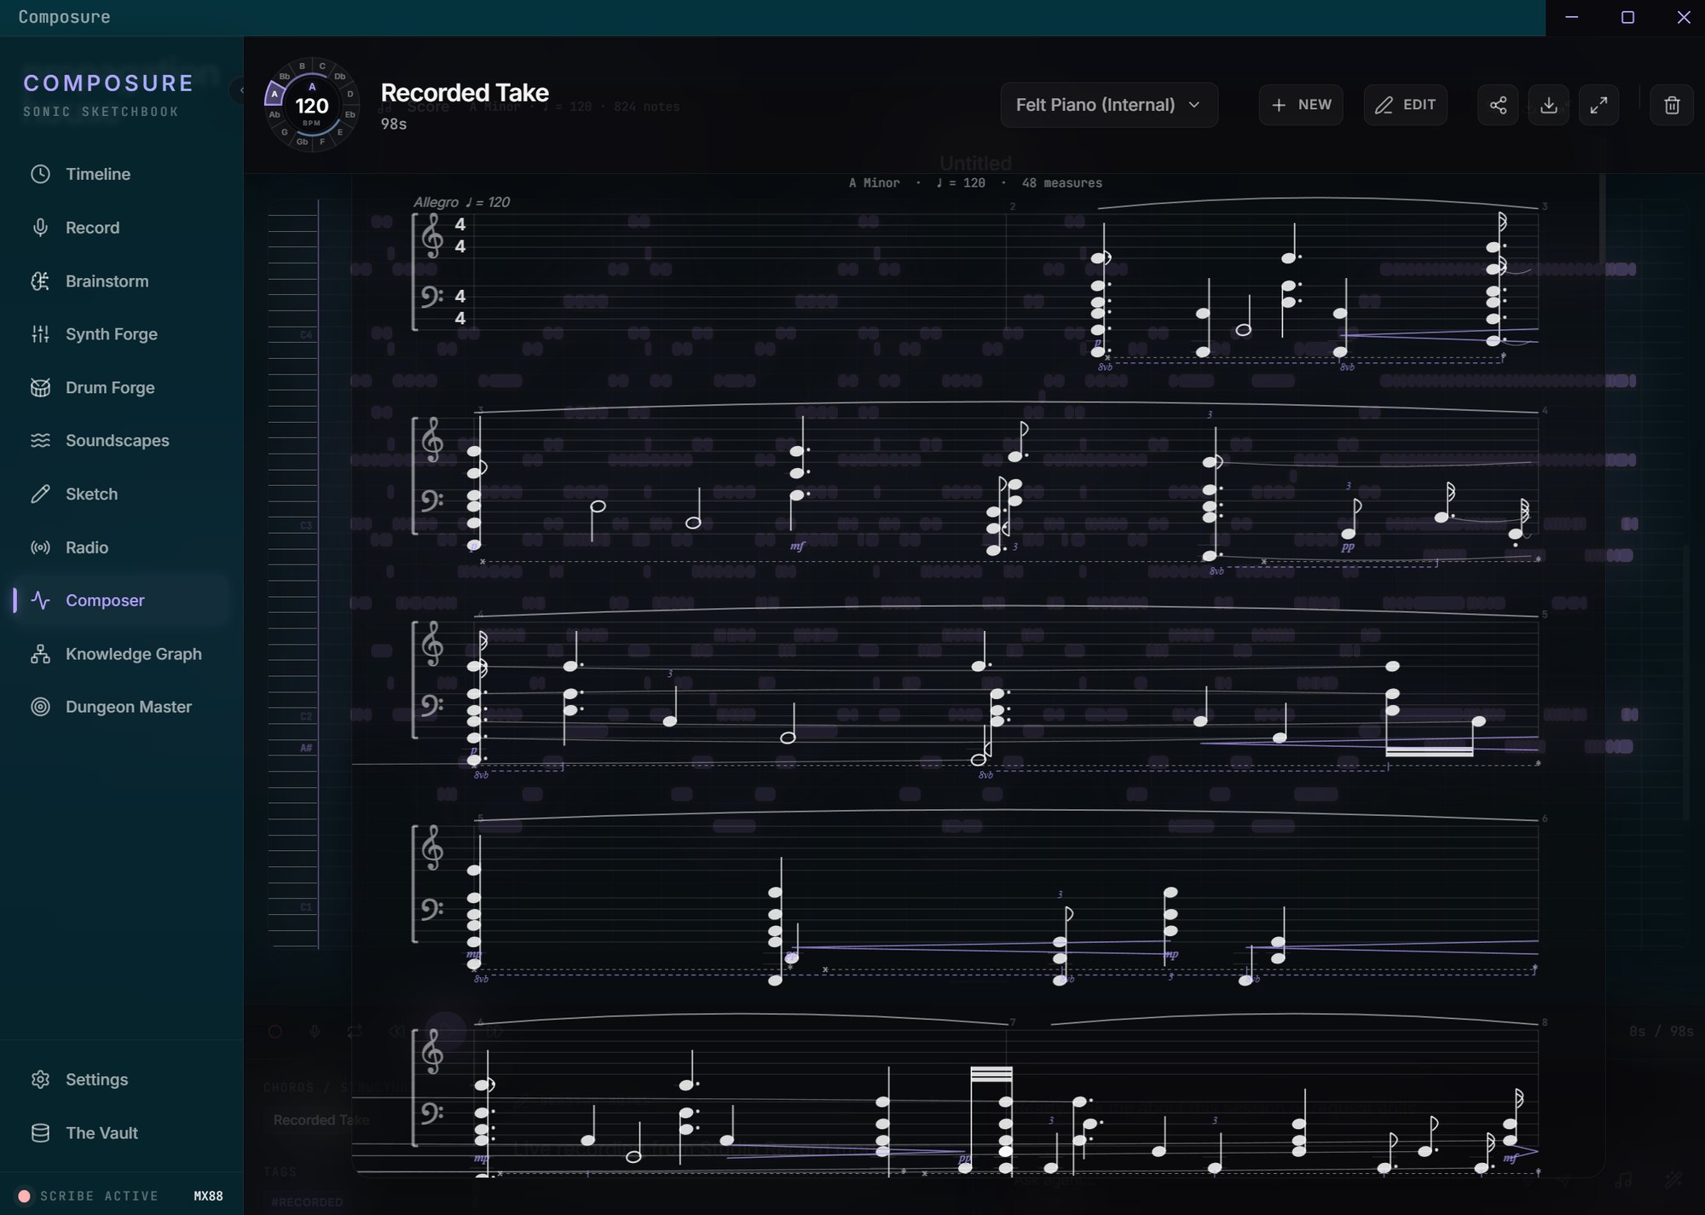Click The Vault database icon

[40, 1133]
